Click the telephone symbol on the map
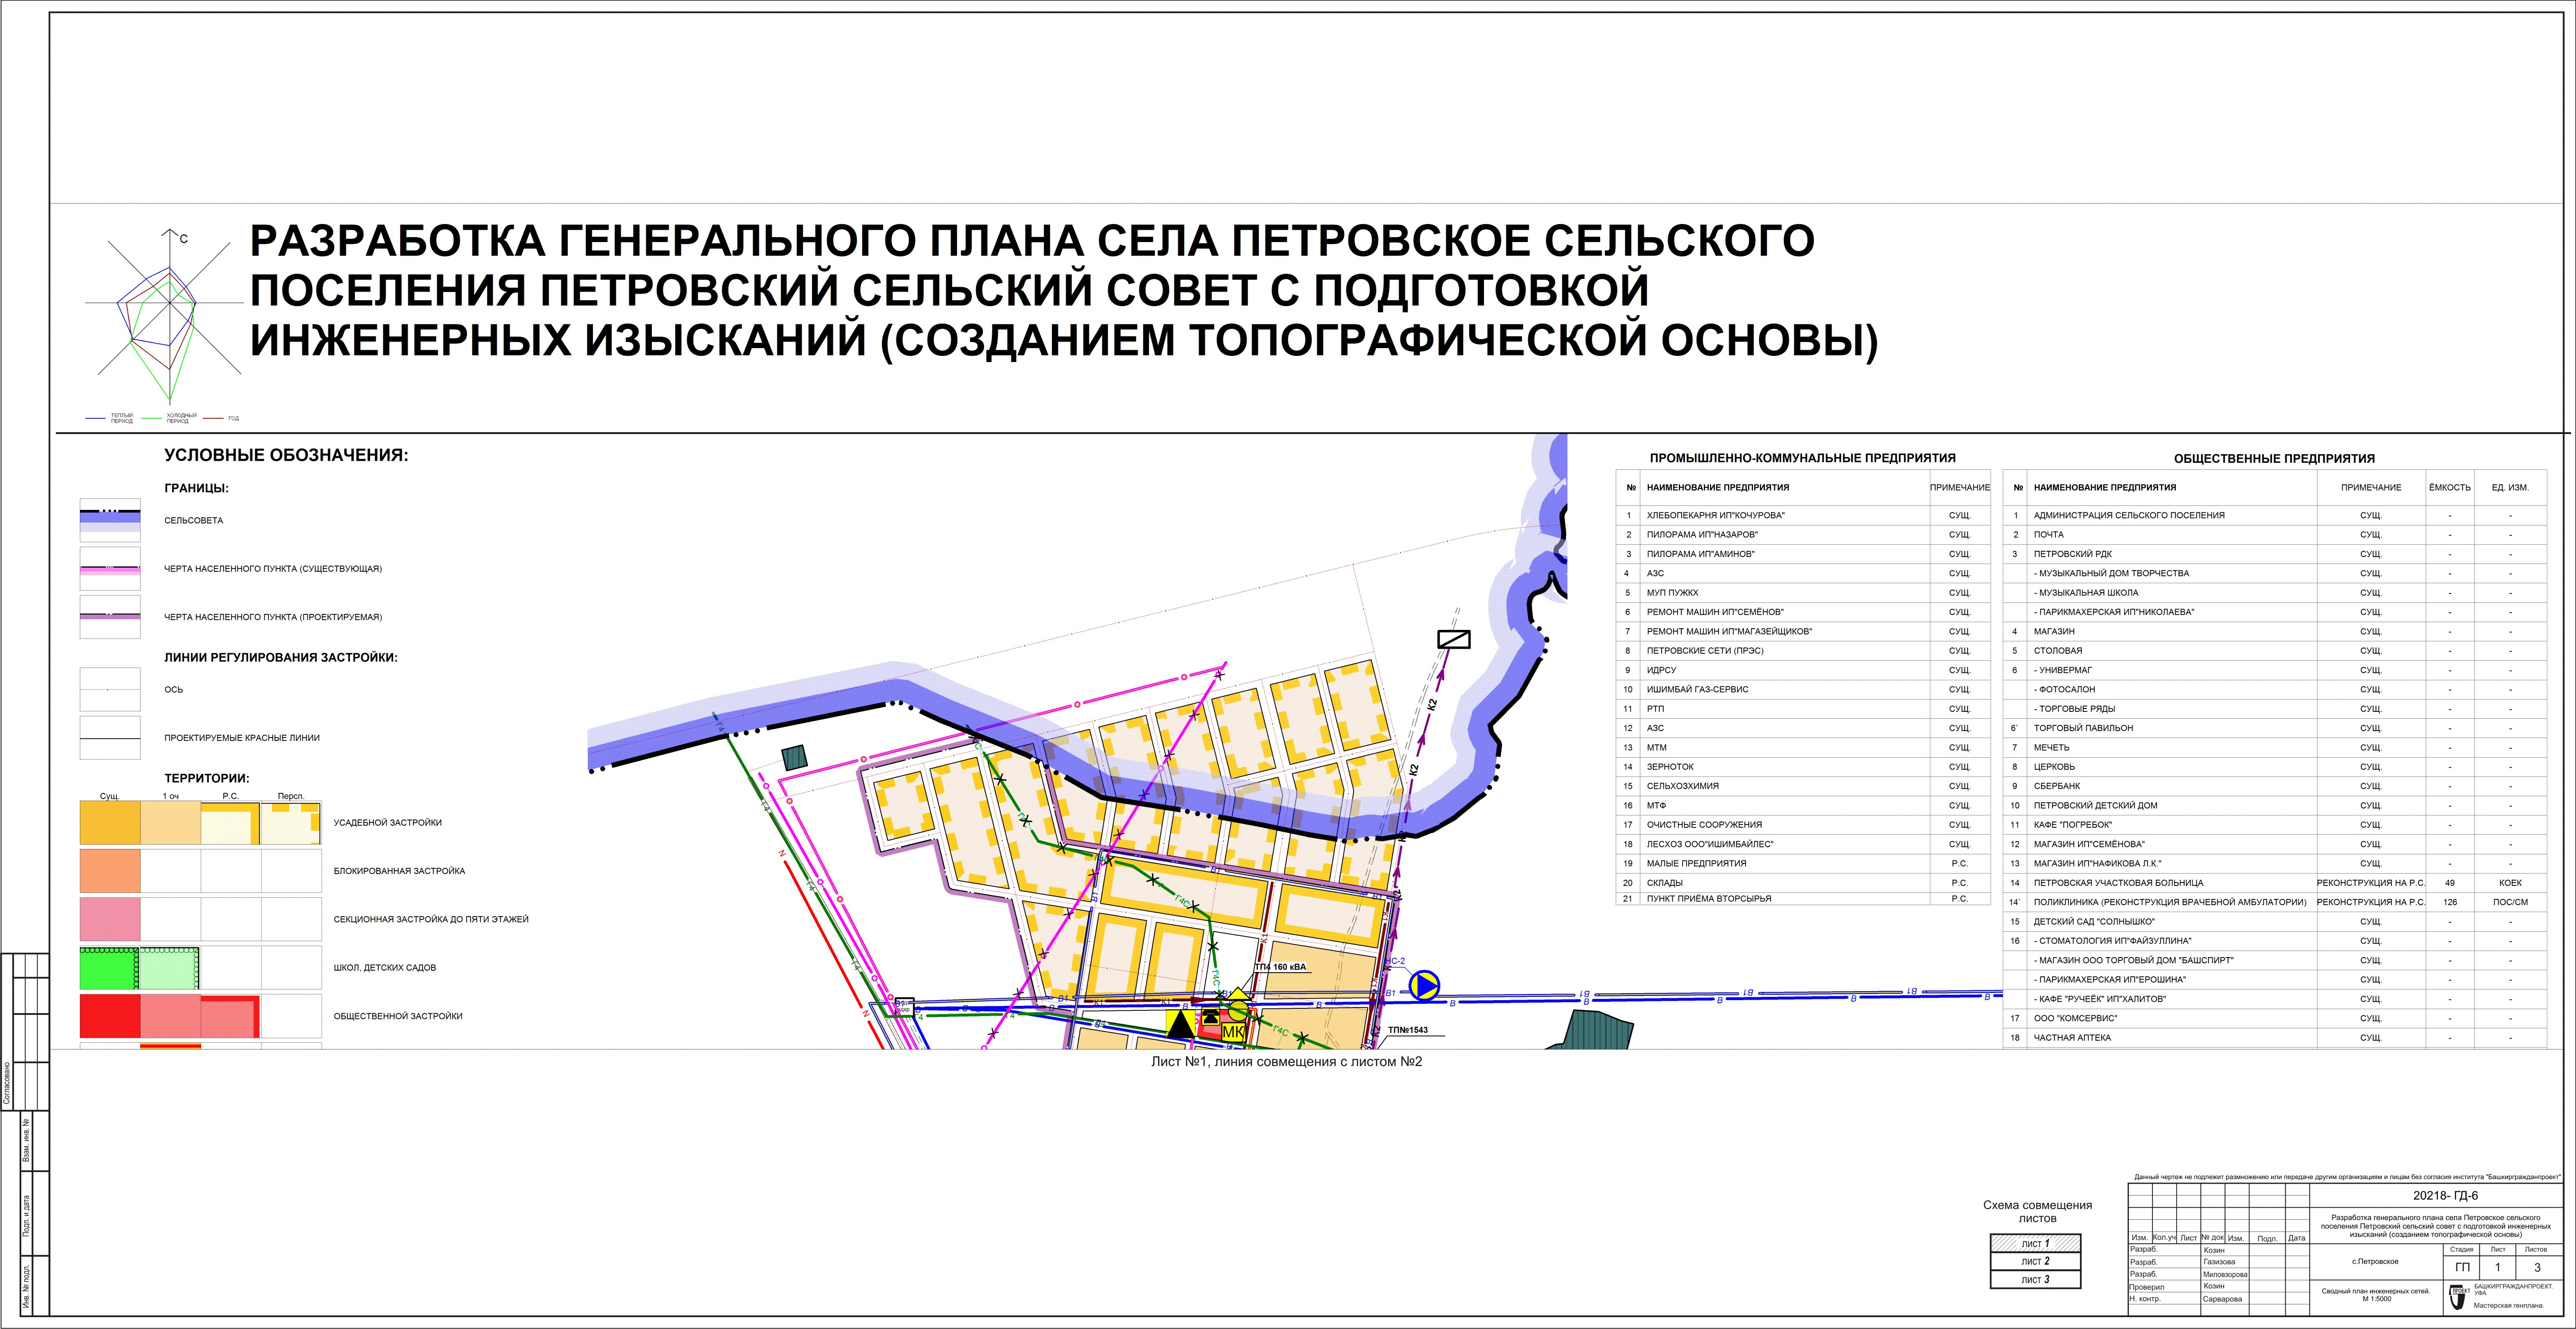The width and height of the screenshot is (2576, 1329). (x=1211, y=1017)
